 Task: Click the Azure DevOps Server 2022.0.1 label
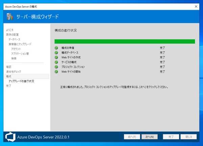point(43,137)
